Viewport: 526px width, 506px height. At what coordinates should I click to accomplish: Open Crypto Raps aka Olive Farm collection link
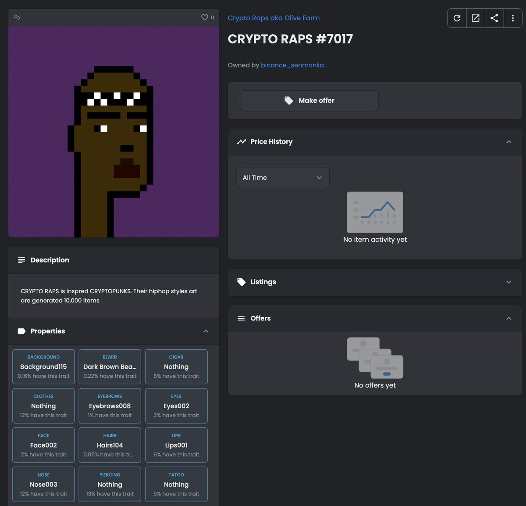click(274, 18)
